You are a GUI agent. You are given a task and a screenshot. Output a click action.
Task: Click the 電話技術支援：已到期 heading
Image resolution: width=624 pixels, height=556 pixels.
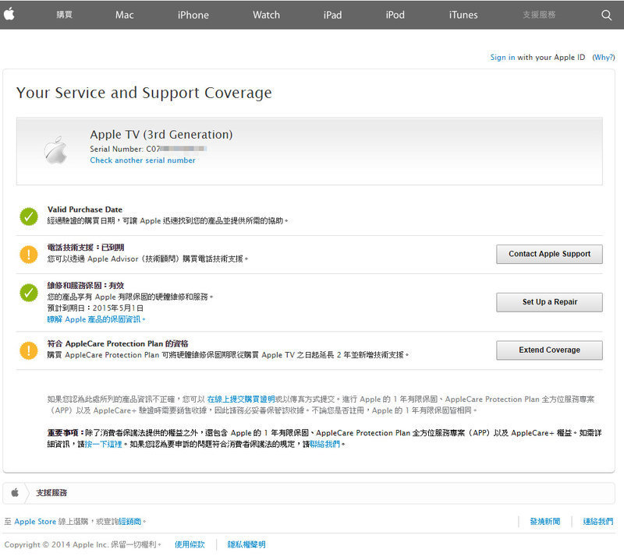(x=86, y=247)
